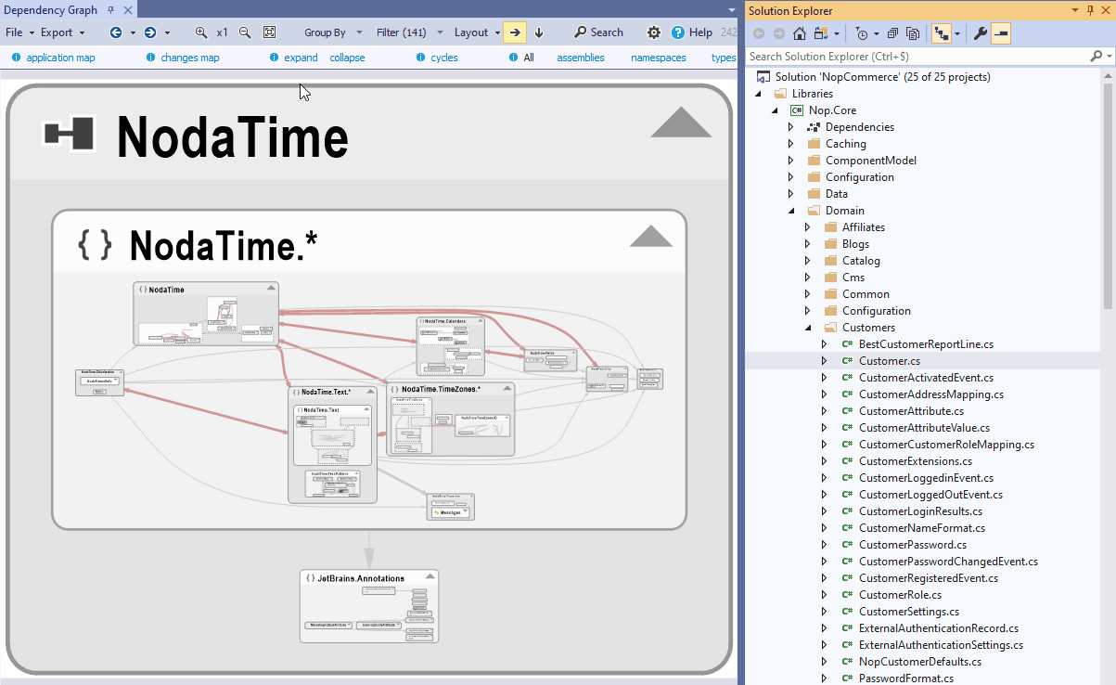This screenshot has width=1116, height=685.
Task: Click Switch Views icon in Solution Explorer
Action: 821,33
